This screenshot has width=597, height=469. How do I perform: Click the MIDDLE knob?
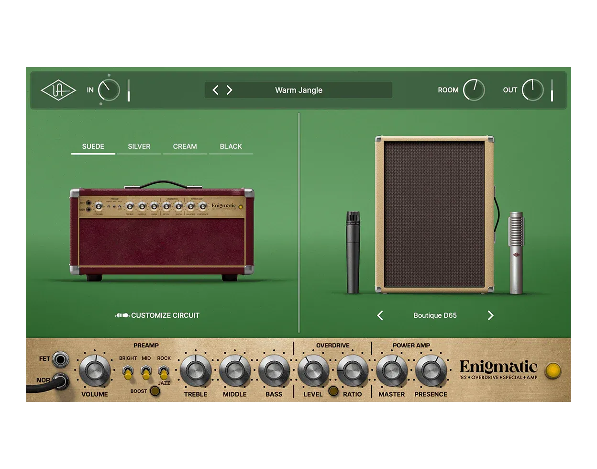pyautogui.click(x=235, y=371)
